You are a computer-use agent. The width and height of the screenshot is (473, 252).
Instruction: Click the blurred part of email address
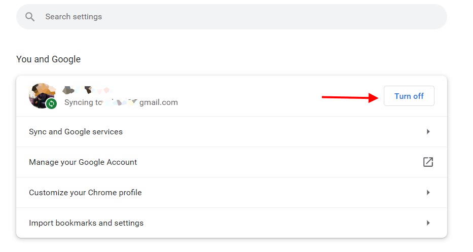pyautogui.click(x=121, y=102)
